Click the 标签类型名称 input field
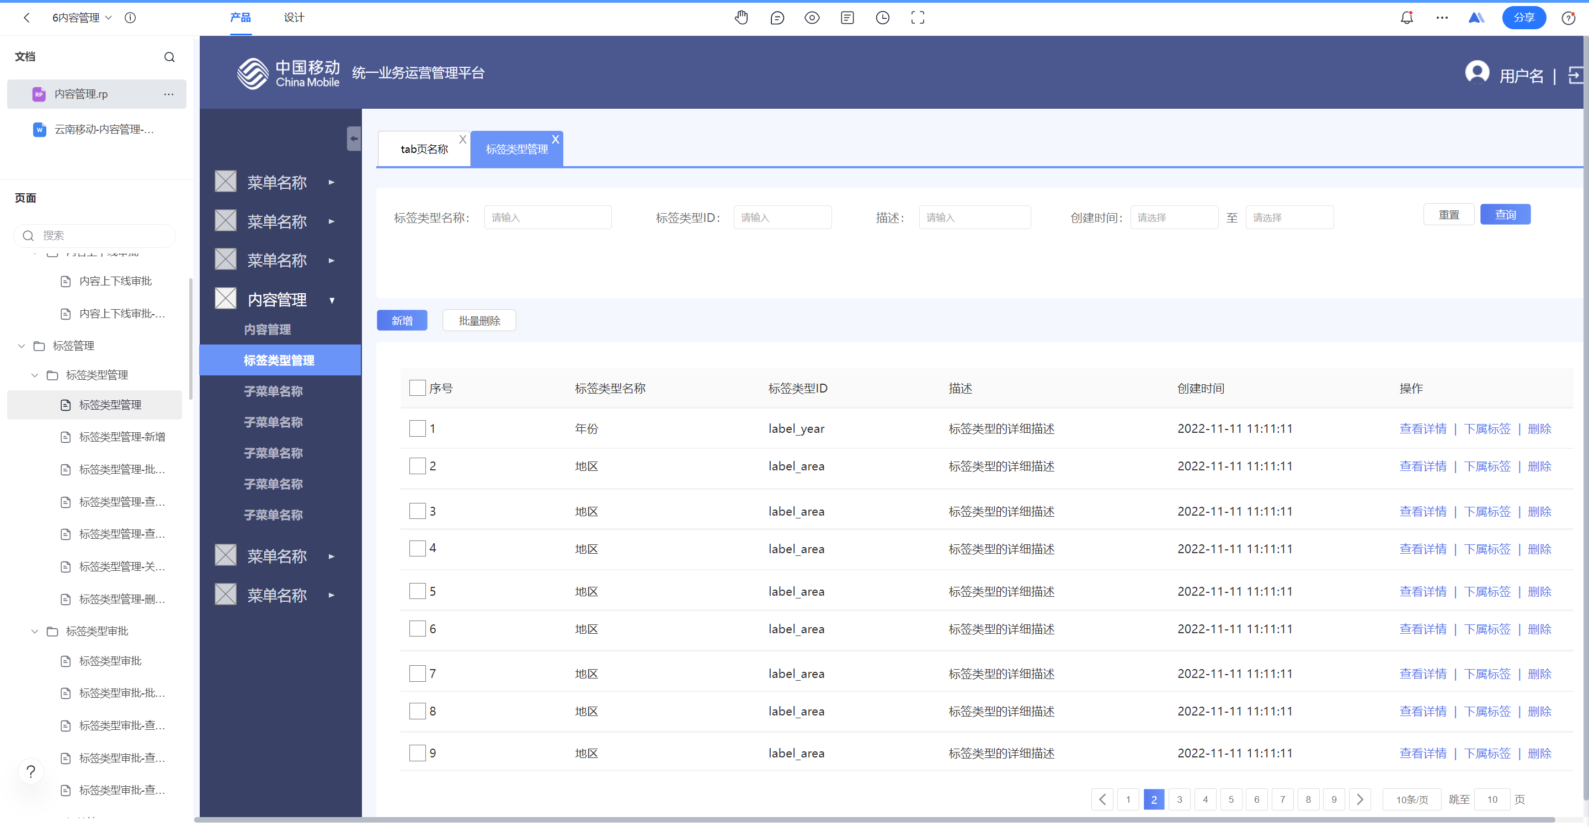 pyautogui.click(x=548, y=218)
